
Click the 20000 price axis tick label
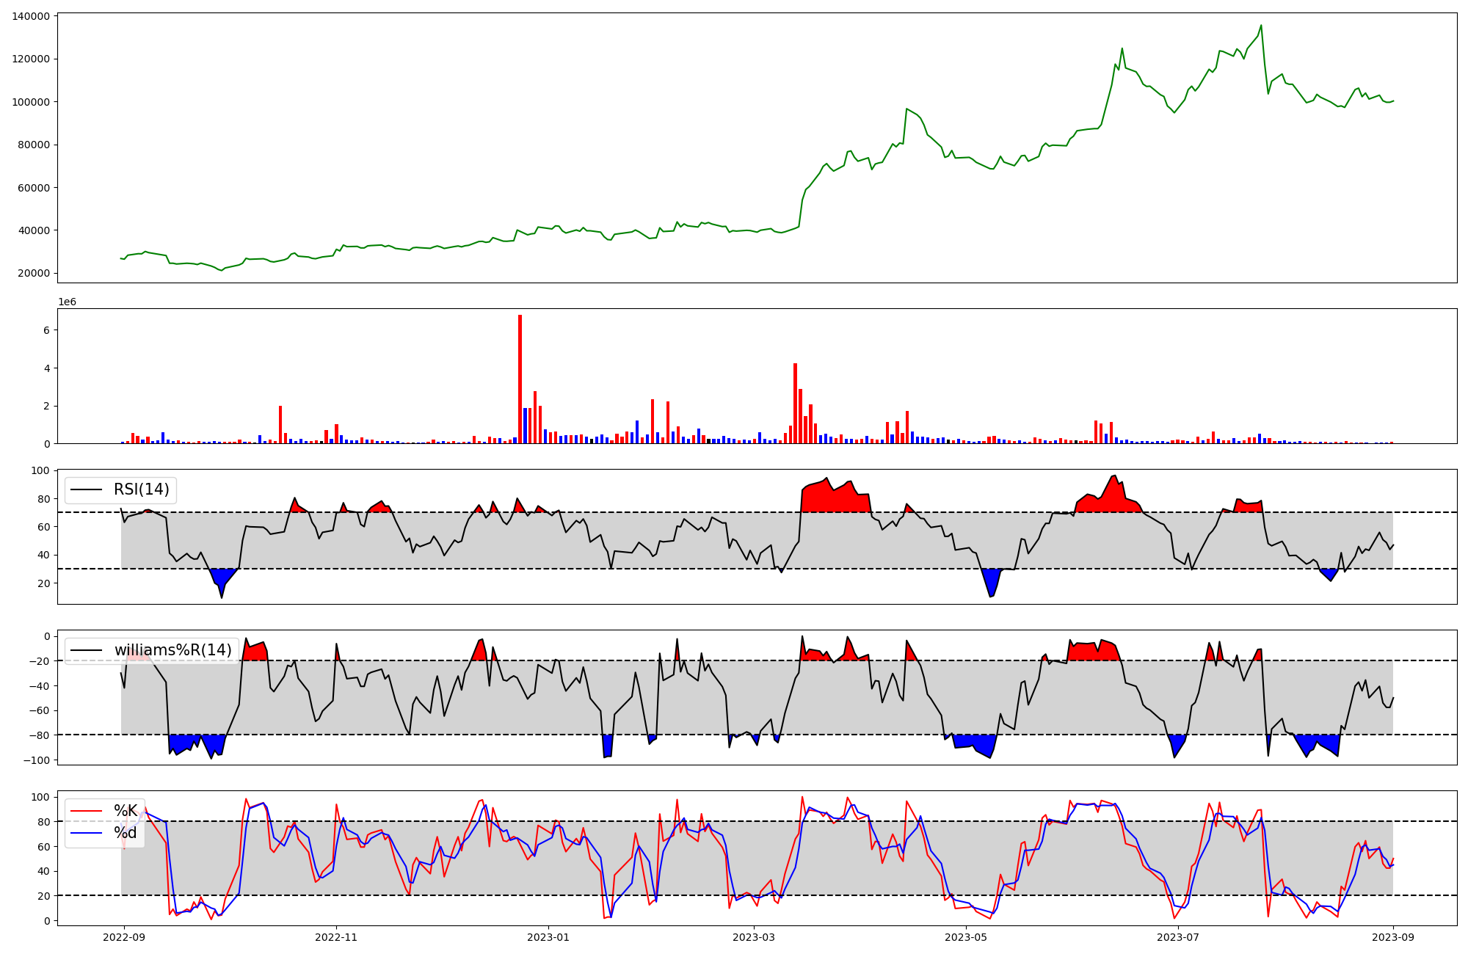(x=34, y=273)
